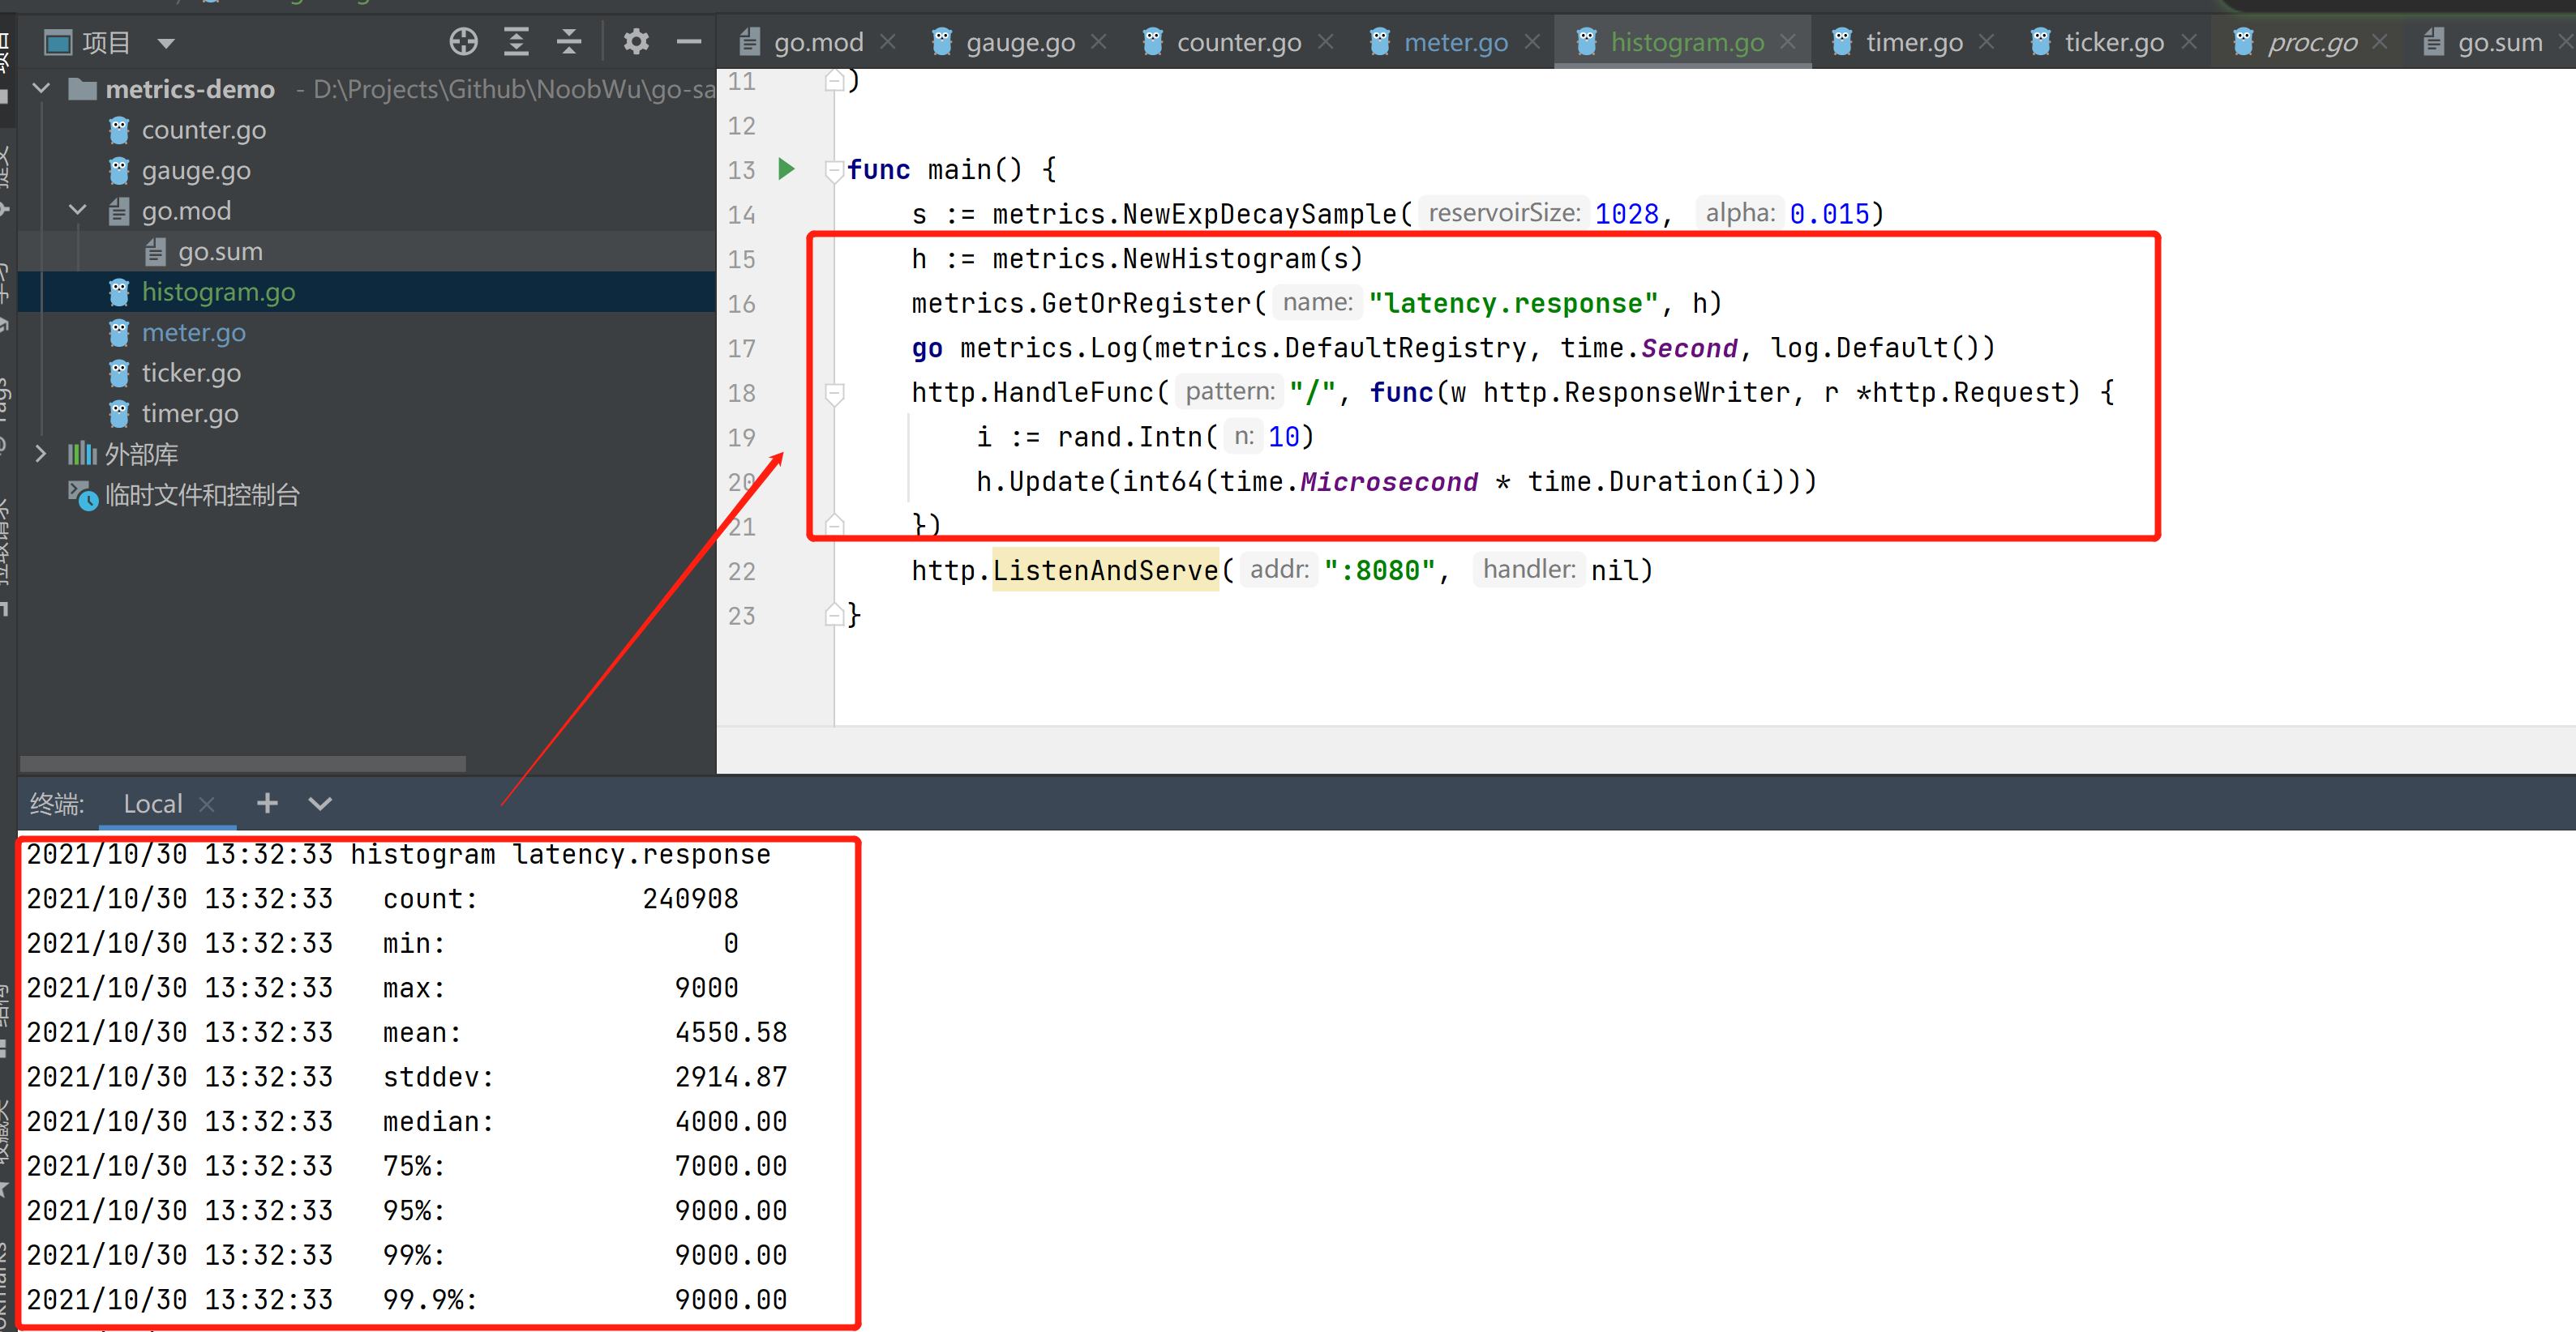Collapse the metrics-demo project folder

click(x=42, y=89)
